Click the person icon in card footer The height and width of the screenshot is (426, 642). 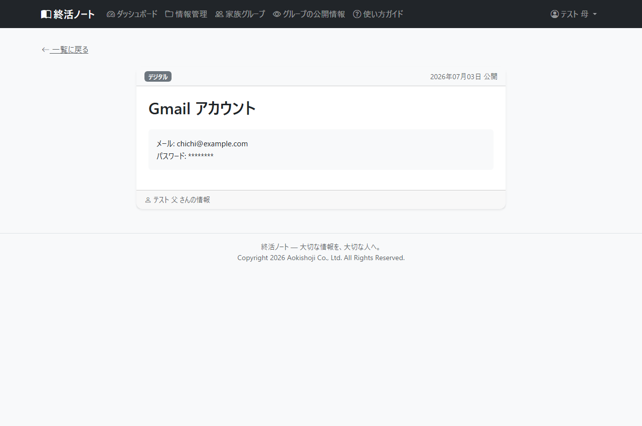point(148,200)
